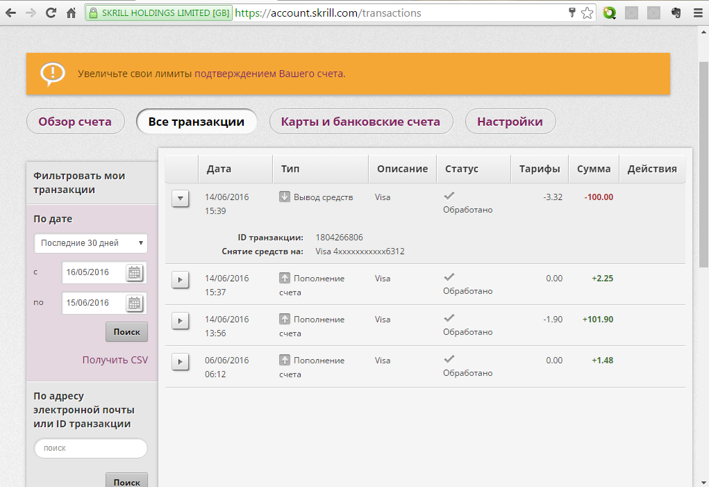Click the page vertical scrollbar thumb
The height and width of the screenshot is (487, 709).
click(703, 165)
